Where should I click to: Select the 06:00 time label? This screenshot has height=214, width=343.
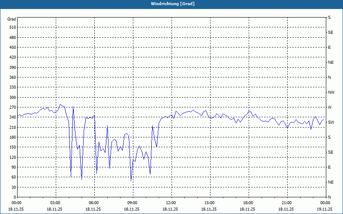pyautogui.click(x=94, y=202)
